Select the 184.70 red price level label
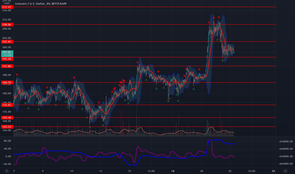The width and height of the screenshot is (295, 174). (7, 82)
